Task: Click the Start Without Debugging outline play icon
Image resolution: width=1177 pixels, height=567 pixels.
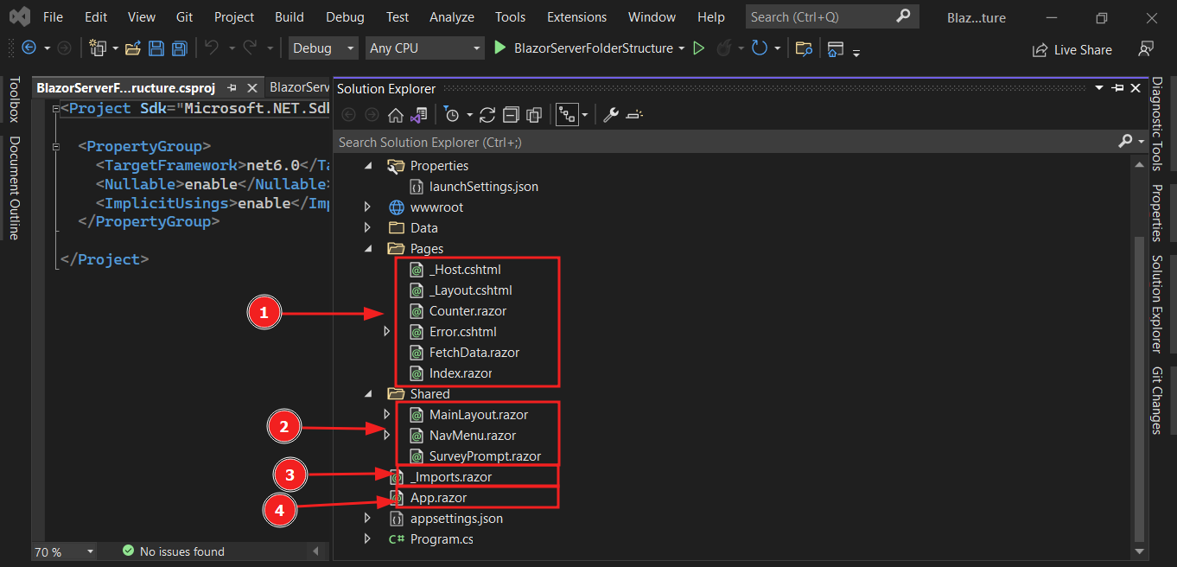Action: (699, 48)
